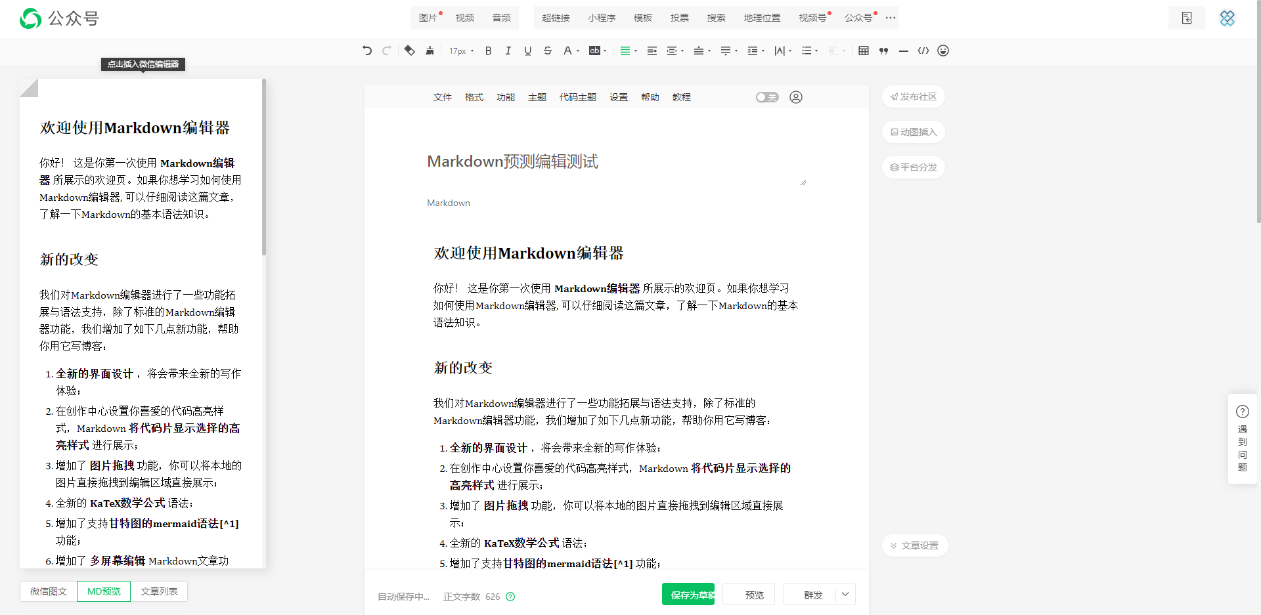
Task: Clear formatting with the eraser icon
Action: [409, 51]
